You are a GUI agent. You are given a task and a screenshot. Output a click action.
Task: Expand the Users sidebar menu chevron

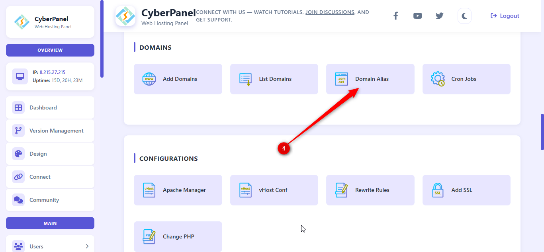87,246
